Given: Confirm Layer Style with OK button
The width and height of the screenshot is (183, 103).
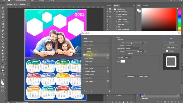Looking at the screenshot, I should (171, 38).
